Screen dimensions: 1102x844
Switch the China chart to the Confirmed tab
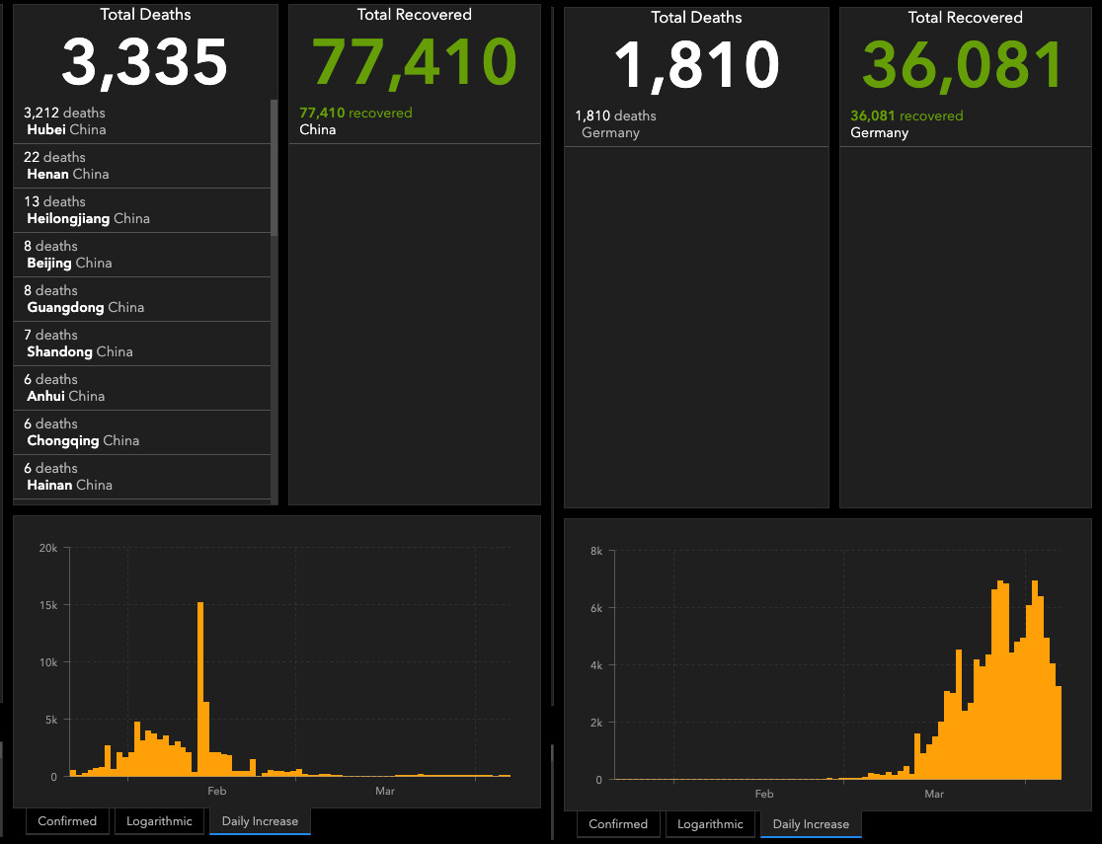pyautogui.click(x=67, y=821)
